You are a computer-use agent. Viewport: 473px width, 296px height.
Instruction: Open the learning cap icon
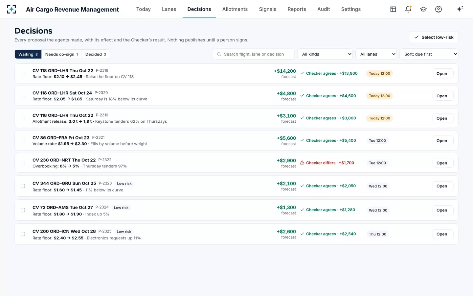point(423,9)
